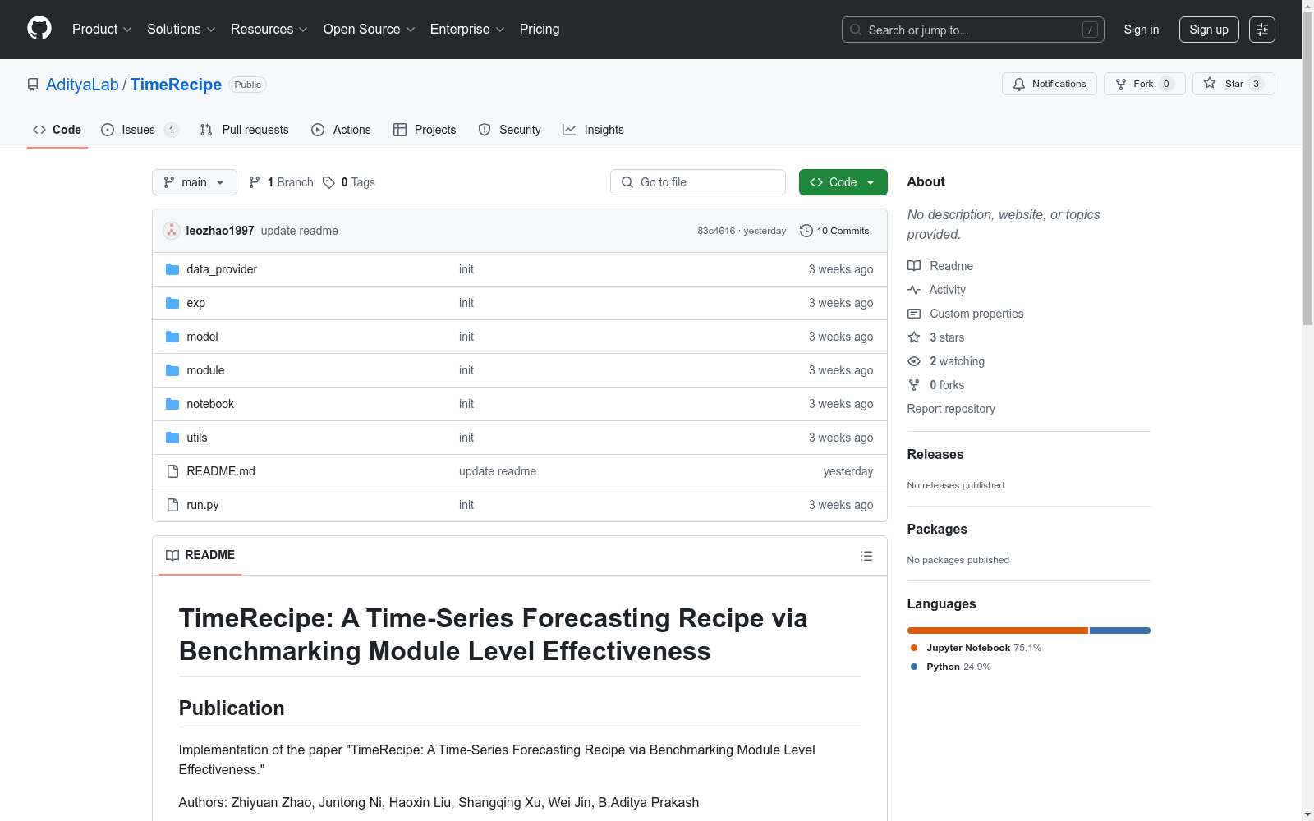Click the run.py file icon
1314x821 pixels.
(172, 505)
